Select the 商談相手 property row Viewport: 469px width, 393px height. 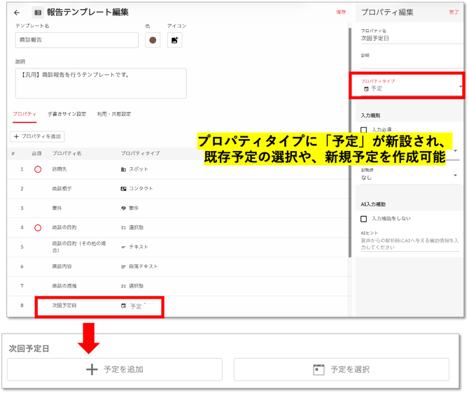pos(179,189)
